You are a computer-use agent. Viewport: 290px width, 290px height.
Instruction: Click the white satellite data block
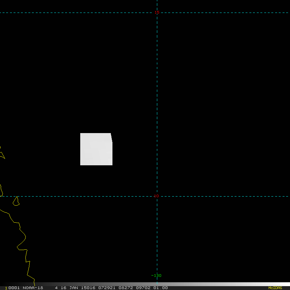point(96,149)
